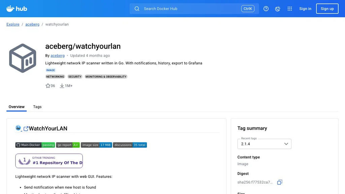
Task: Click the aceberg/watchyourlan title
Action: point(83,46)
